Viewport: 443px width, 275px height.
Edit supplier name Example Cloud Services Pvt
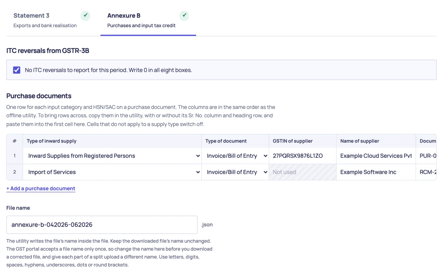click(x=376, y=156)
